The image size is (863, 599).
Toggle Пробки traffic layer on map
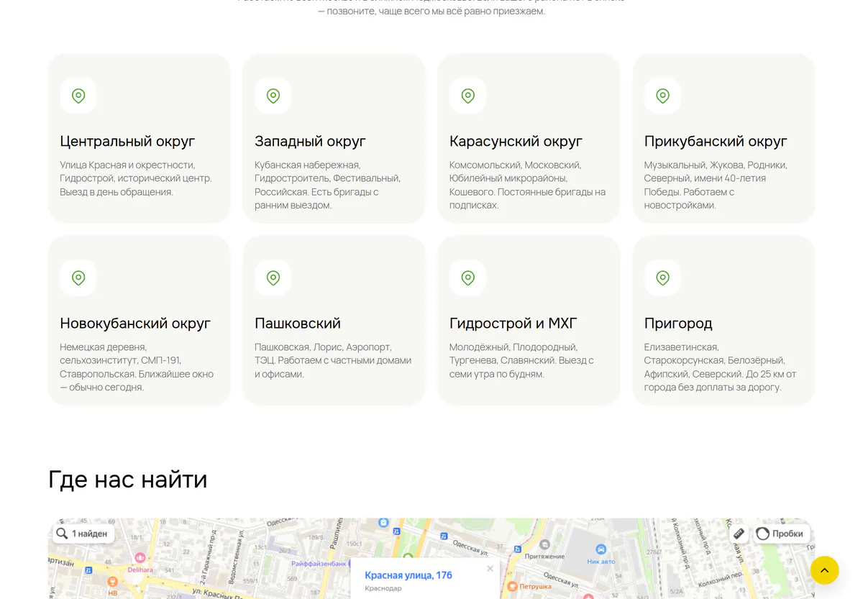point(781,534)
